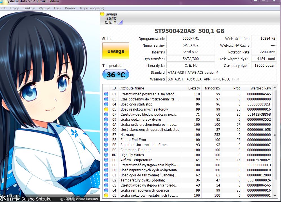This screenshot has height=202, width=281.
Task: Click the scroll up arrow of attribute list
Action: pos(275,87)
